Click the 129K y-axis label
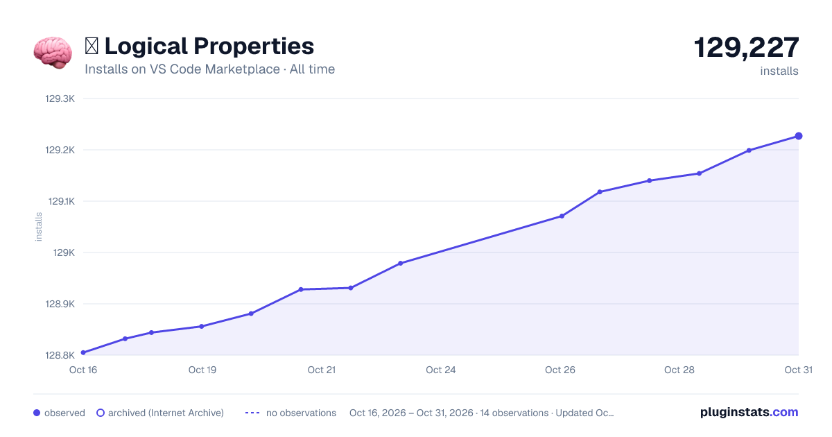 coord(64,252)
